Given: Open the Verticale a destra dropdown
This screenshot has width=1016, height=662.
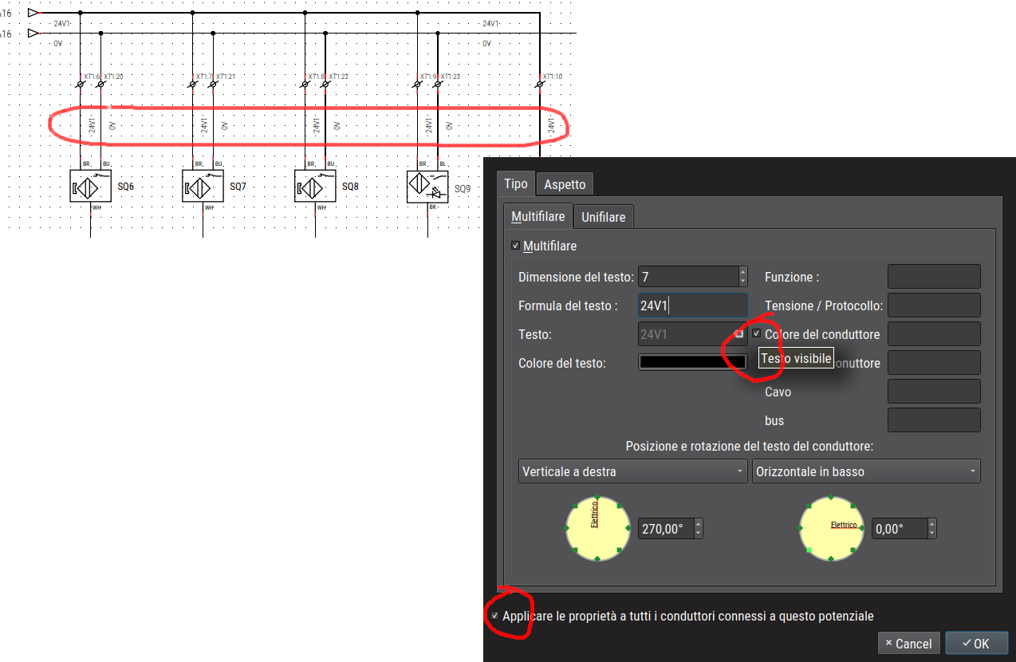Looking at the screenshot, I should coord(632,471).
